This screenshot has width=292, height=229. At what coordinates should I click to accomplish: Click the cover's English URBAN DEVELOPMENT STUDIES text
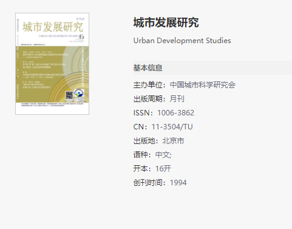coord(58,36)
